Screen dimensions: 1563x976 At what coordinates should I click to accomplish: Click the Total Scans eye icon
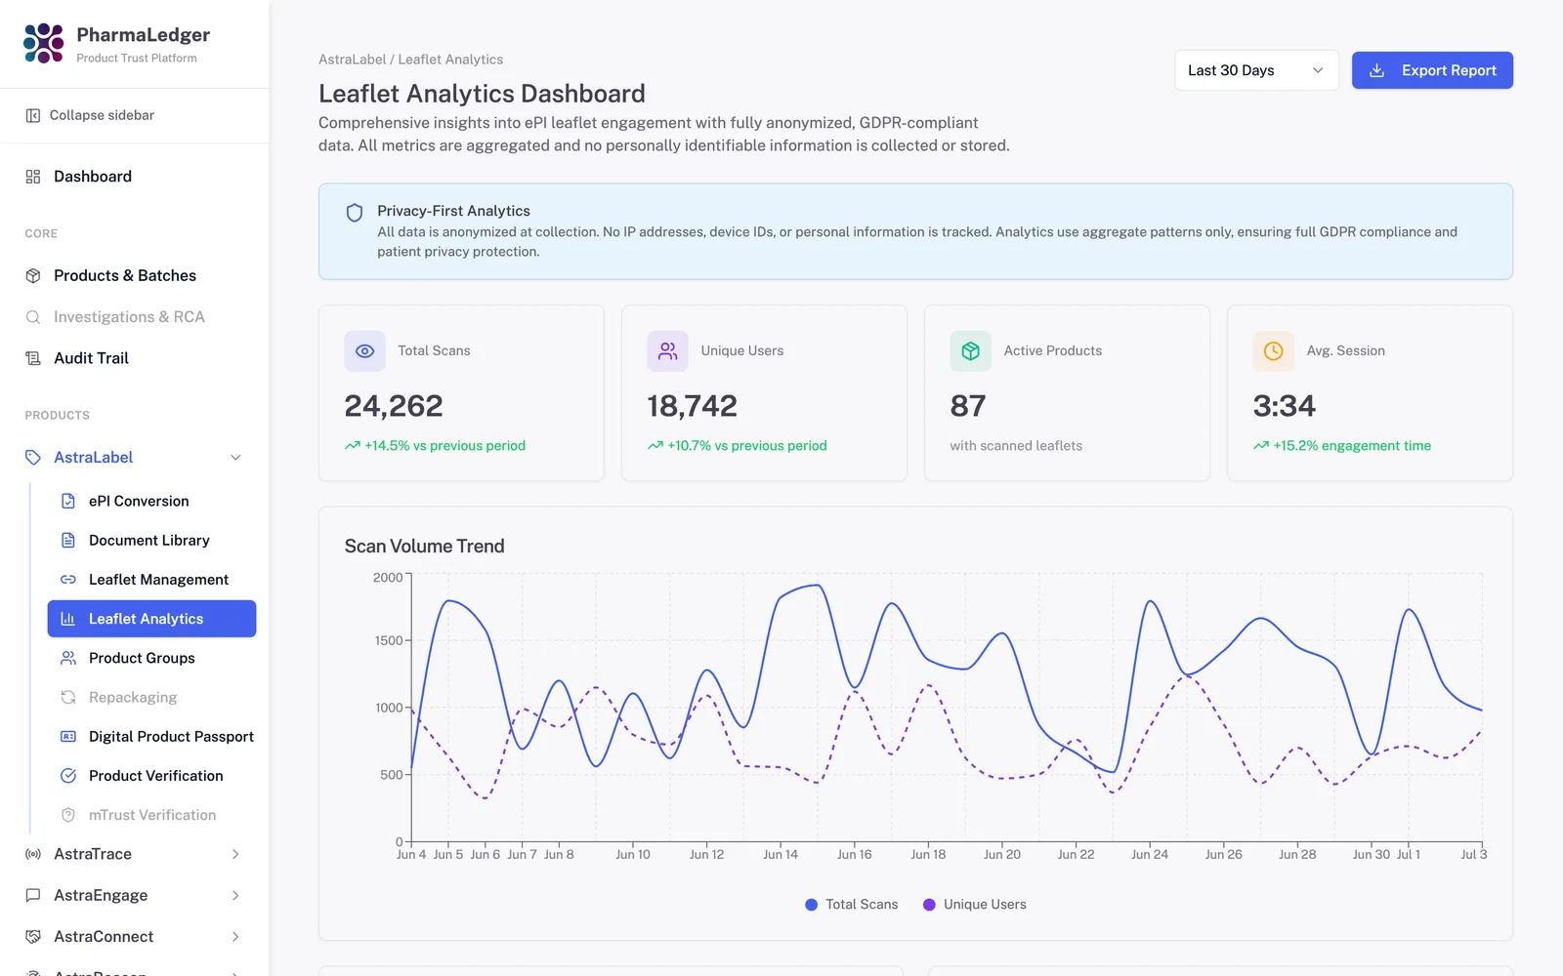click(x=364, y=351)
